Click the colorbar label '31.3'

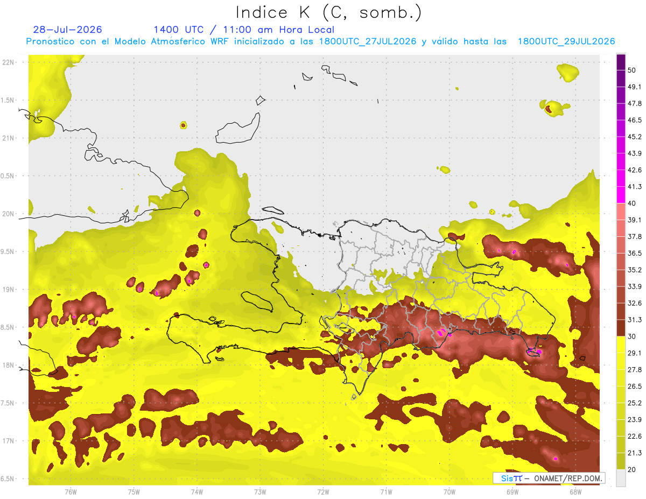pyautogui.click(x=635, y=320)
